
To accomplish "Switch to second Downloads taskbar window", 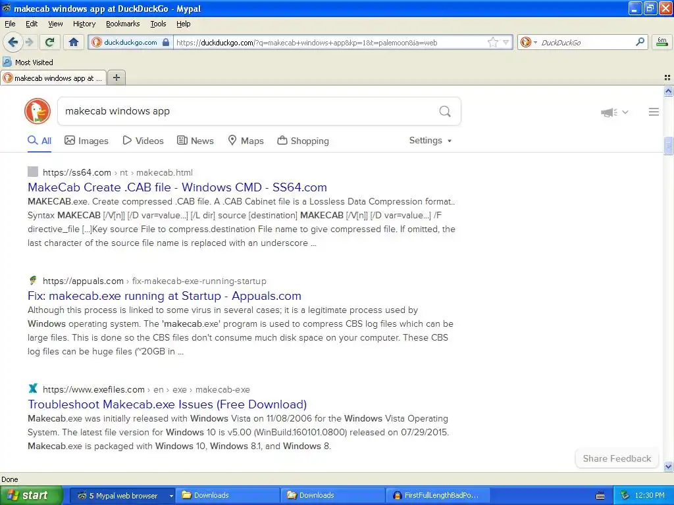I will (x=333, y=496).
